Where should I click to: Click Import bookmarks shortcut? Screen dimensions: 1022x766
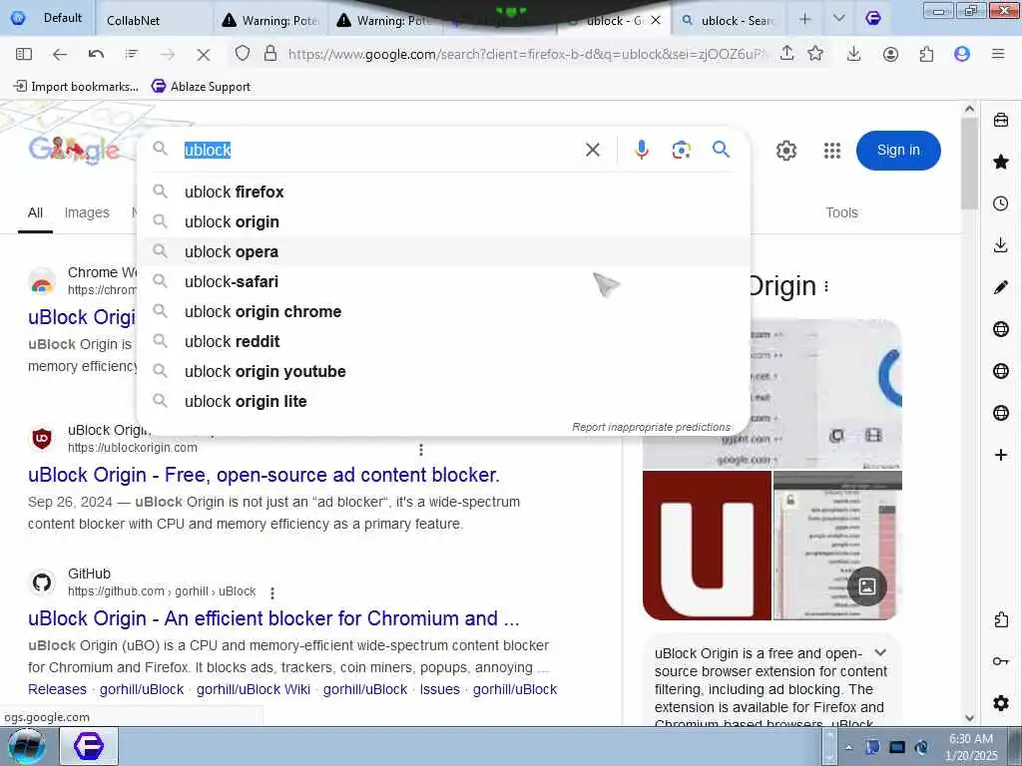[x=76, y=86]
